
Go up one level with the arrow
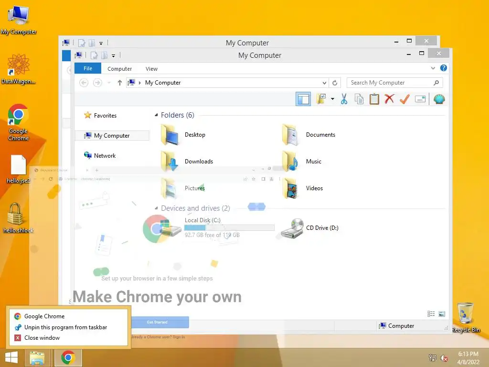119,83
